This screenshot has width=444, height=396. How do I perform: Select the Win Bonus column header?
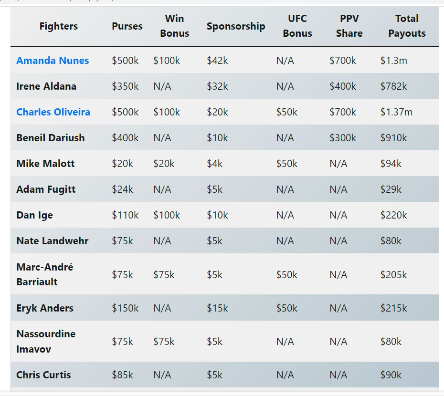click(174, 26)
